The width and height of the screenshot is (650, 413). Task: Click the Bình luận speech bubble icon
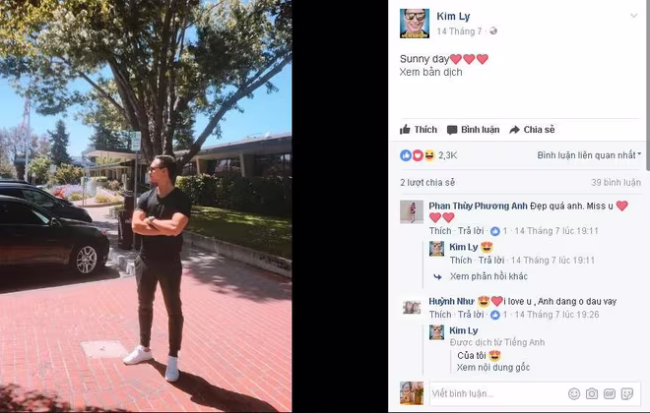[x=452, y=130]
